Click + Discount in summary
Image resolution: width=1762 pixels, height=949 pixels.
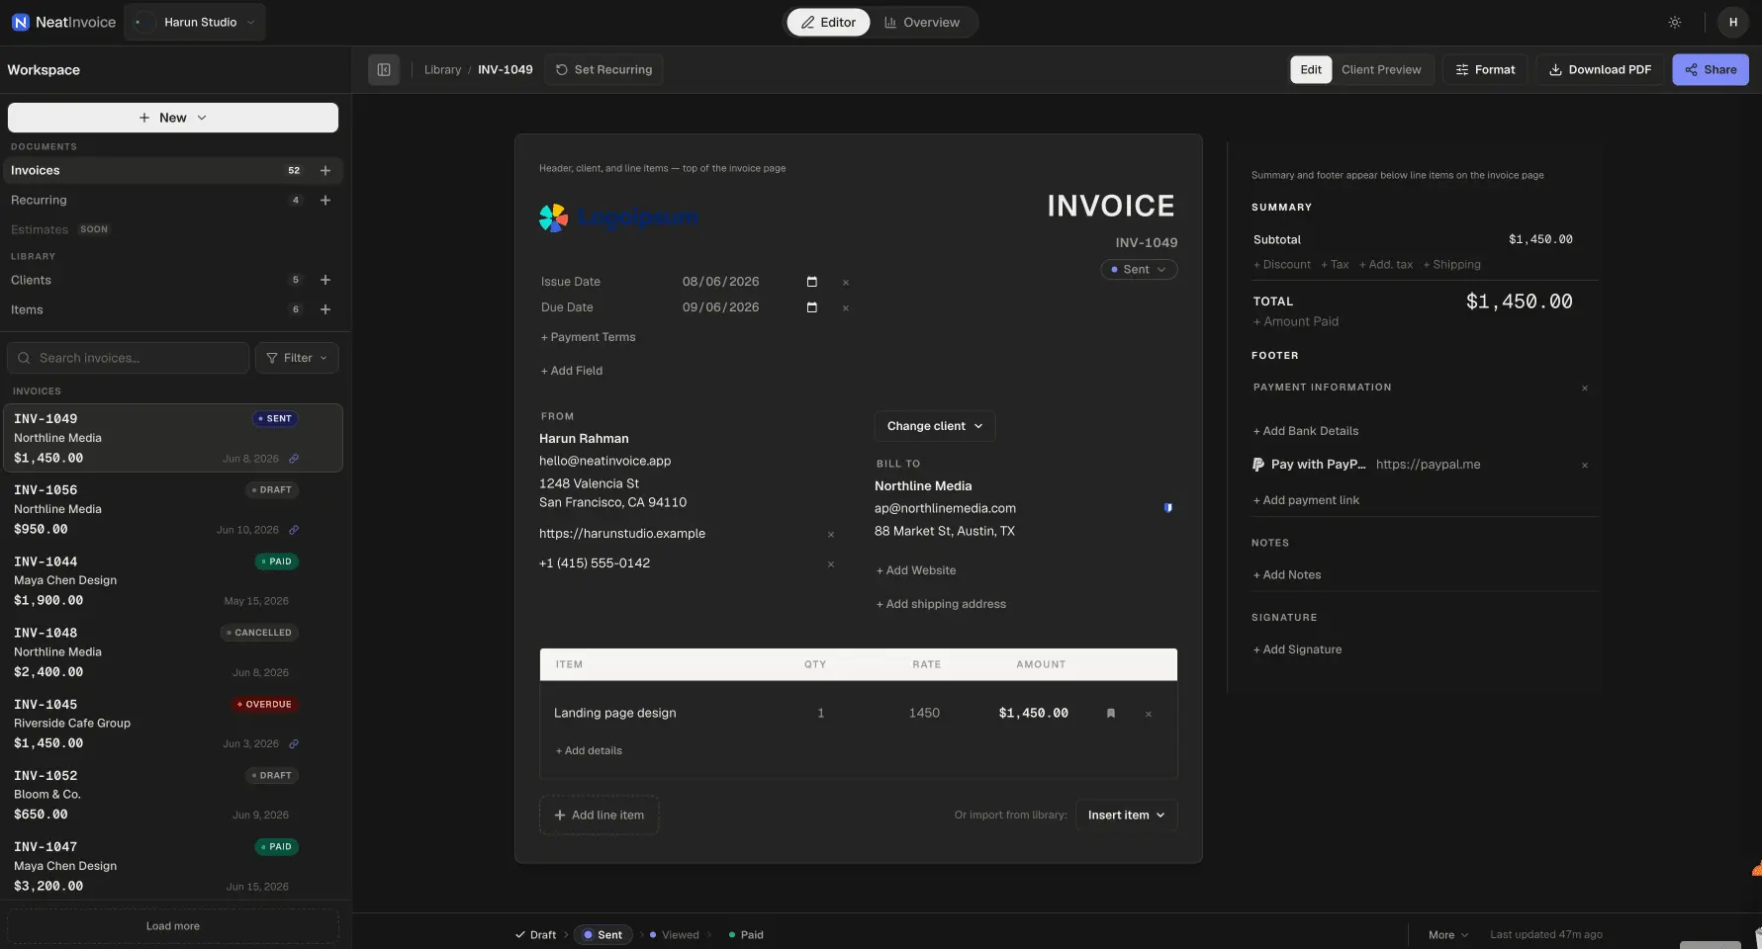point(1282,265)
